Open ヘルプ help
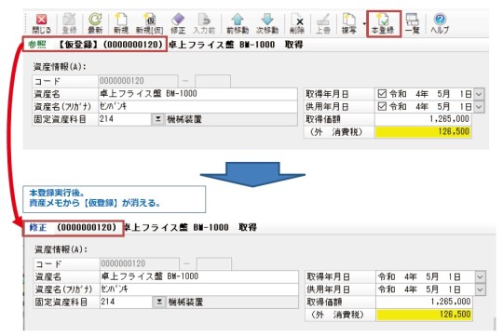 440,23
